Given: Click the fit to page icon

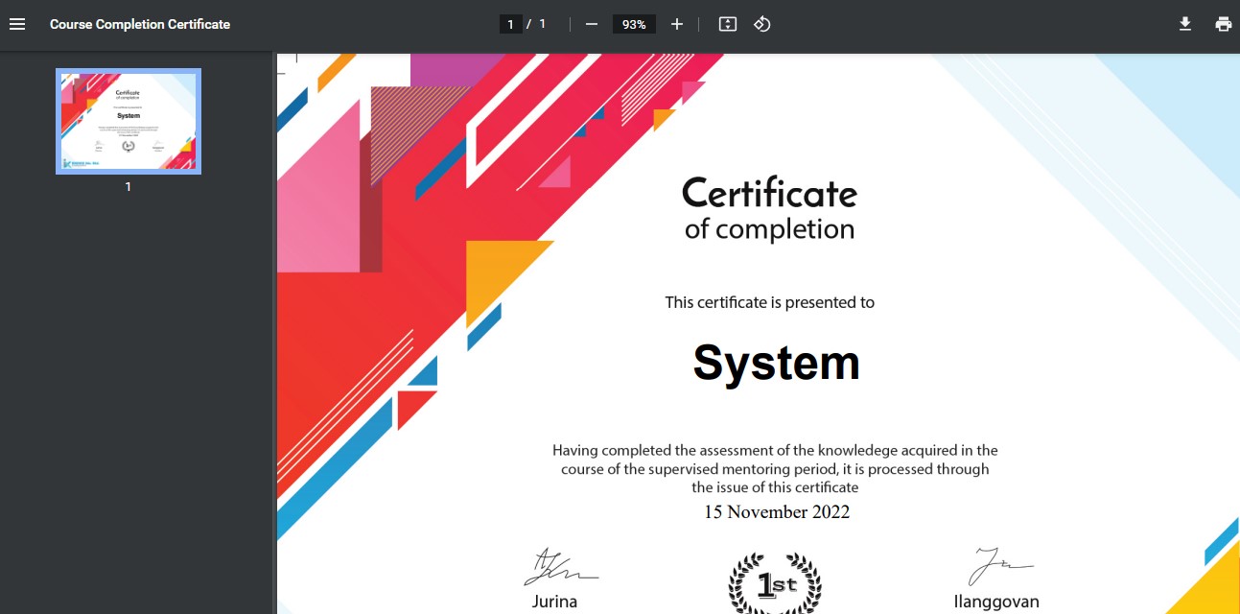Looking at the screenshot, I should [x=728, y=24].
